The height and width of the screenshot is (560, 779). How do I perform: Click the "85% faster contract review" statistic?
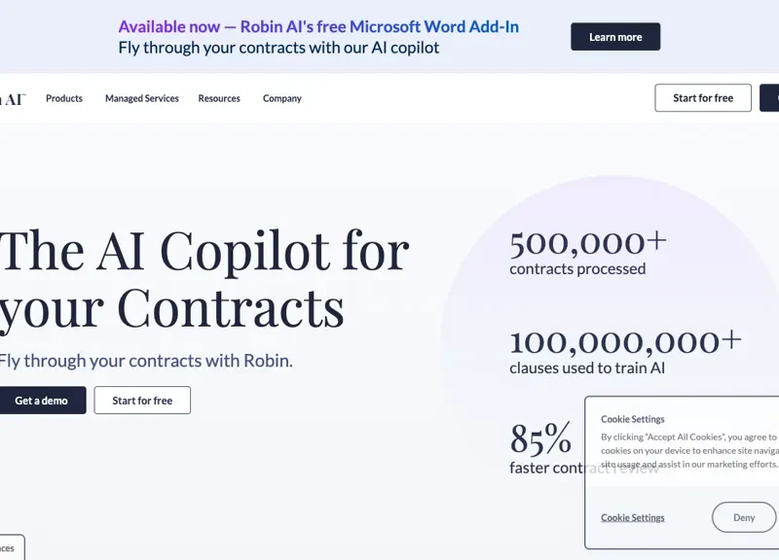click(541, 450)
